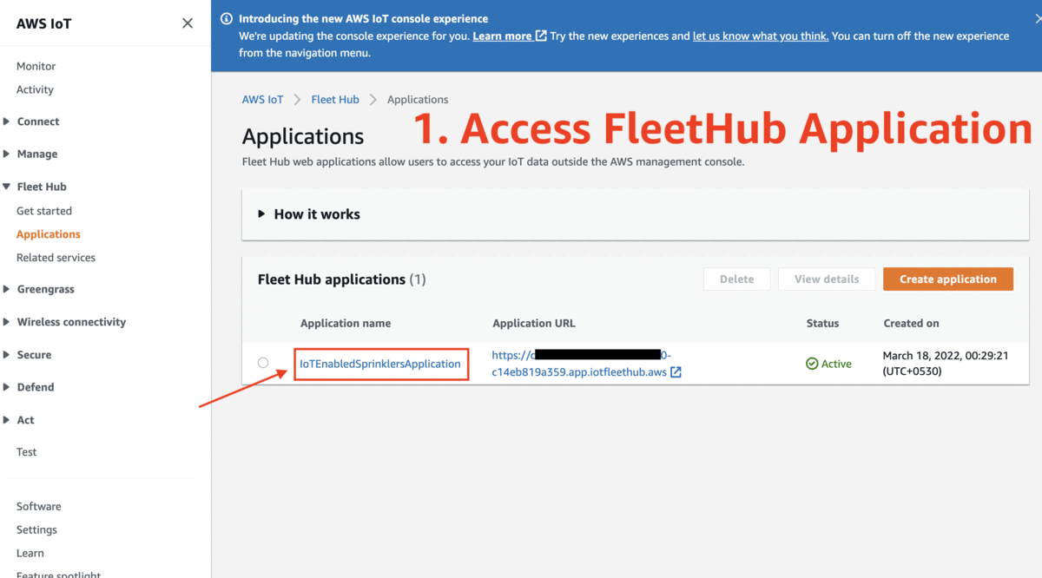Click the external link icon beside Learn more
The height and width of the screenshot is (578, 1042).
click(541, 36)
